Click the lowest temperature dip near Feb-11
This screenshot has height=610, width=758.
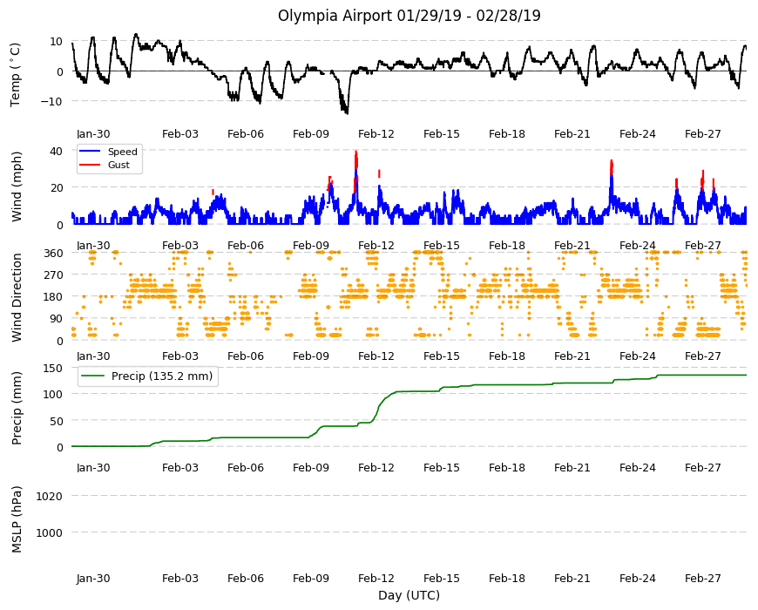click(346, 112)
